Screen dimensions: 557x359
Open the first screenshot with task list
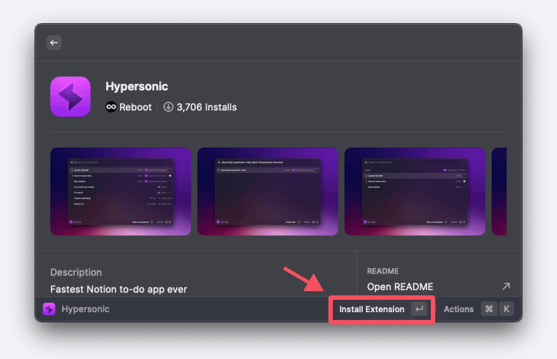click(x=121, y=192)
